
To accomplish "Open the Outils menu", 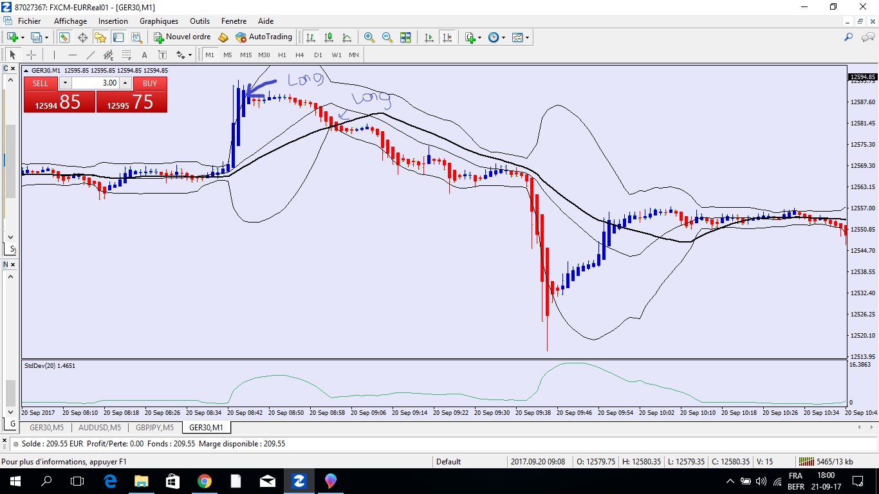I will pos(200,21).
